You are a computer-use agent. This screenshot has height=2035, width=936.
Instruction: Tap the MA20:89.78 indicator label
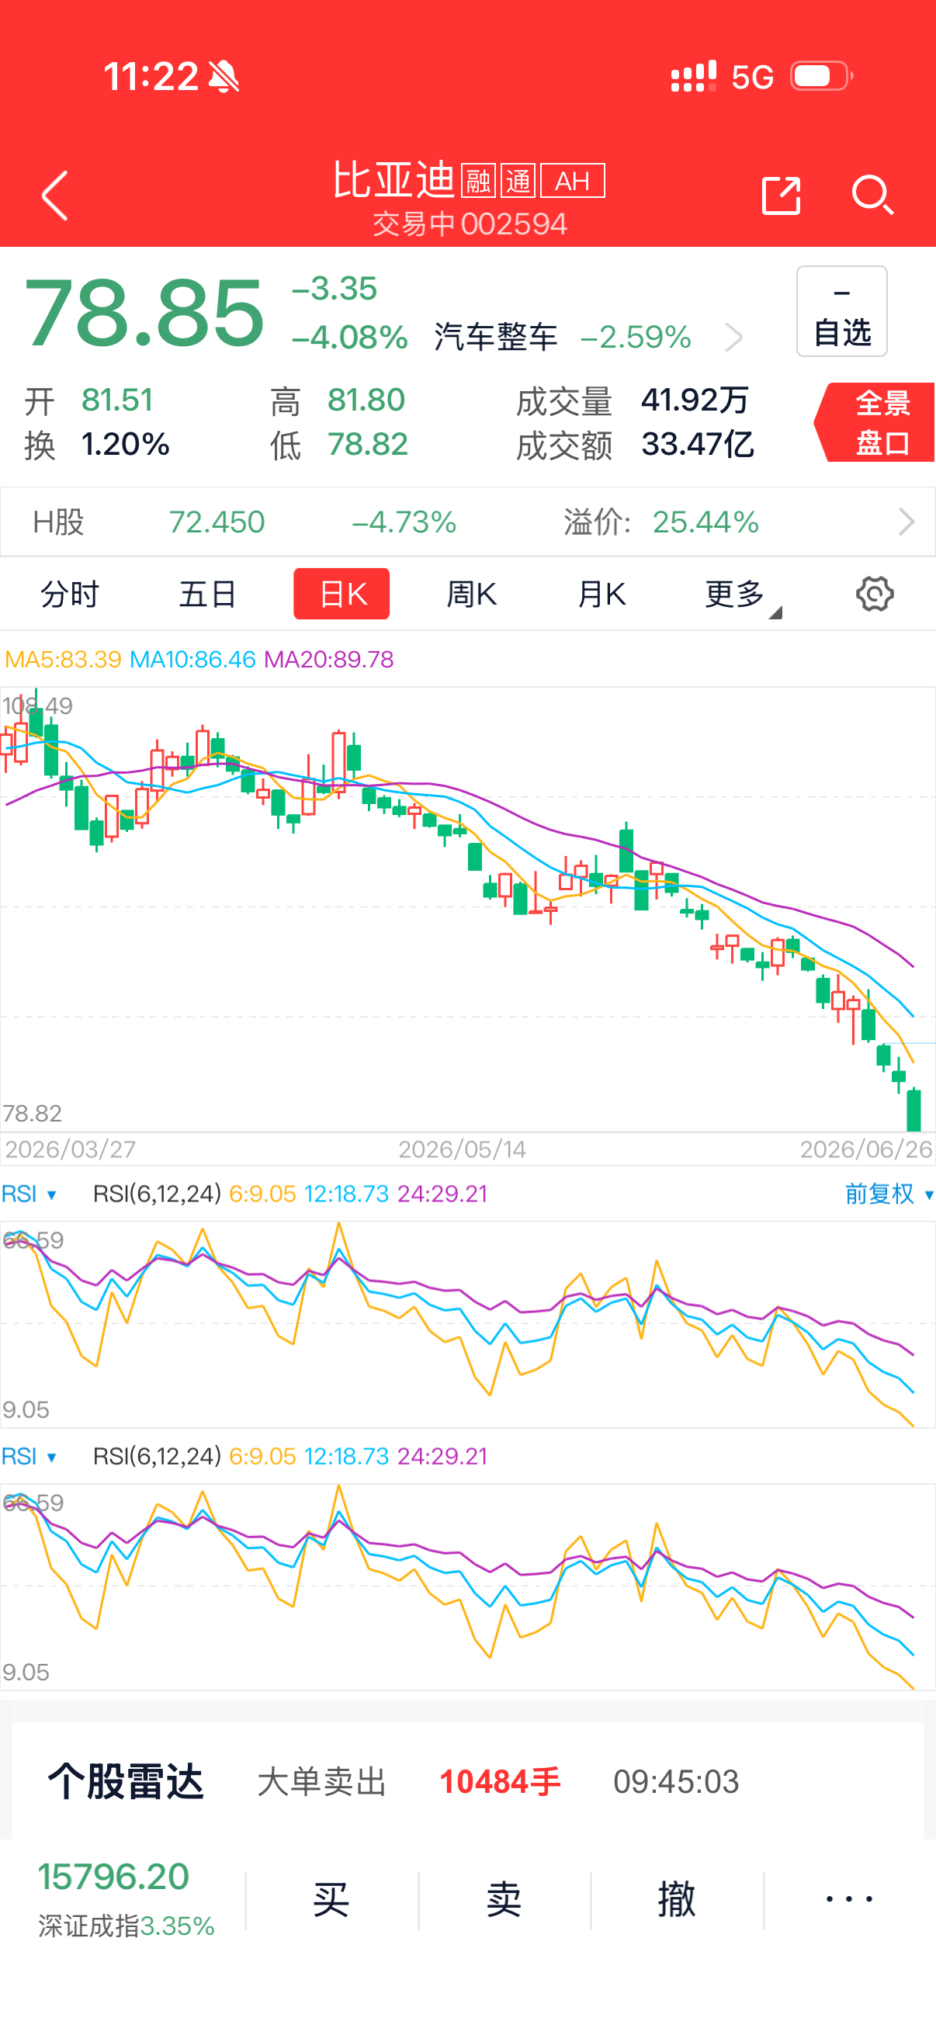pyautogui.click(x=328, y=660)
